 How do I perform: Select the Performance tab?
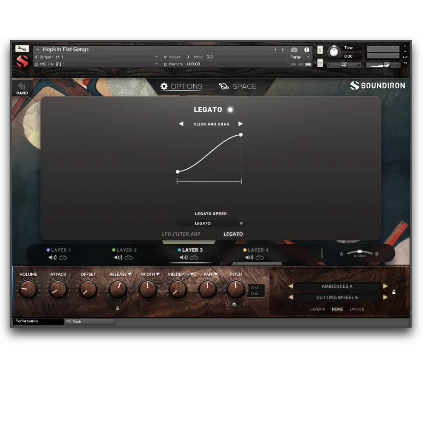pyautogui.click(x=38, y=321)
